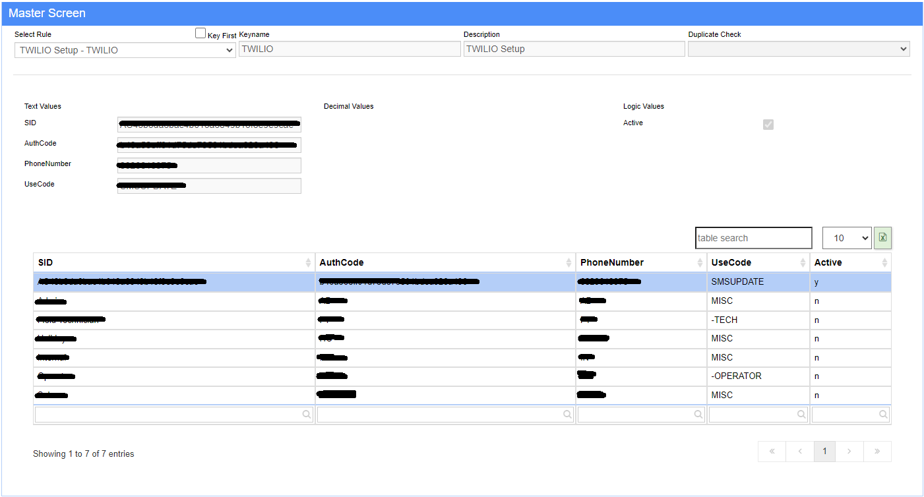
Task: Click the Active value 'y' cell
Action: (x=851, y=282)
